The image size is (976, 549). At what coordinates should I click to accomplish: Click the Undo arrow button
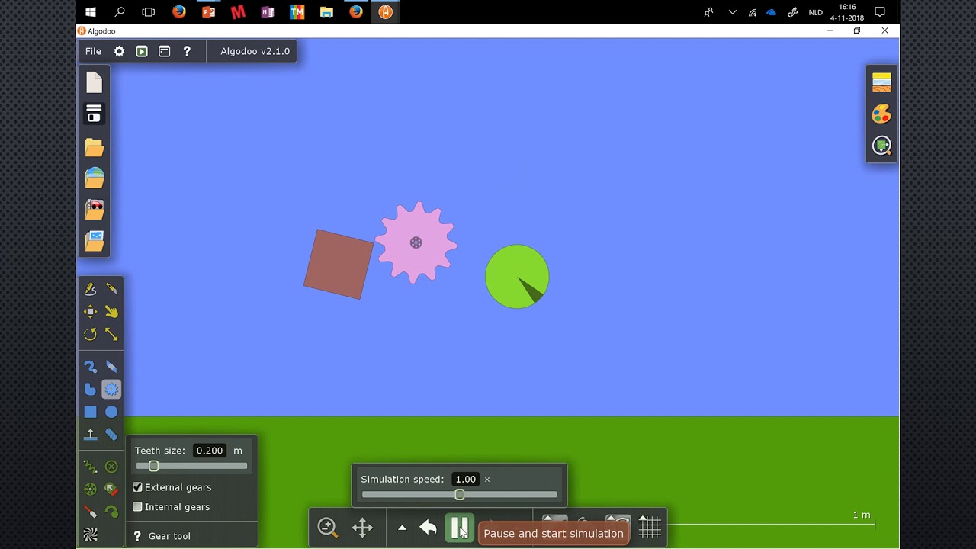[428, 527]
